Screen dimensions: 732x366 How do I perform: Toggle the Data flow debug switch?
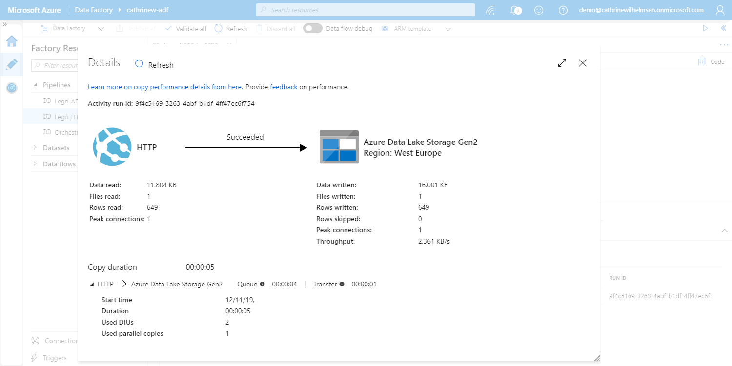pyautogui.click(x=312, y=29)
